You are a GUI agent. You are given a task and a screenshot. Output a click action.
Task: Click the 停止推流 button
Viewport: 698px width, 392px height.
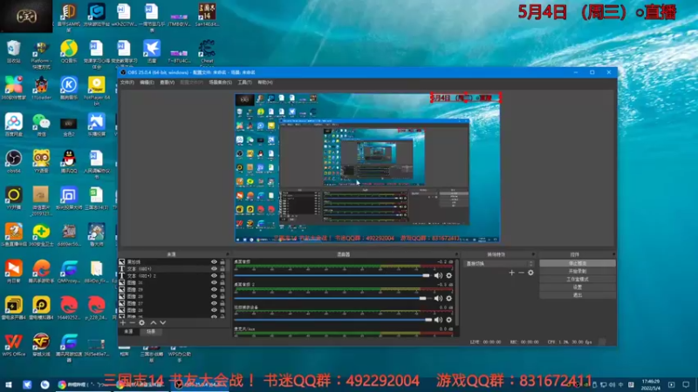coord(578,264)
